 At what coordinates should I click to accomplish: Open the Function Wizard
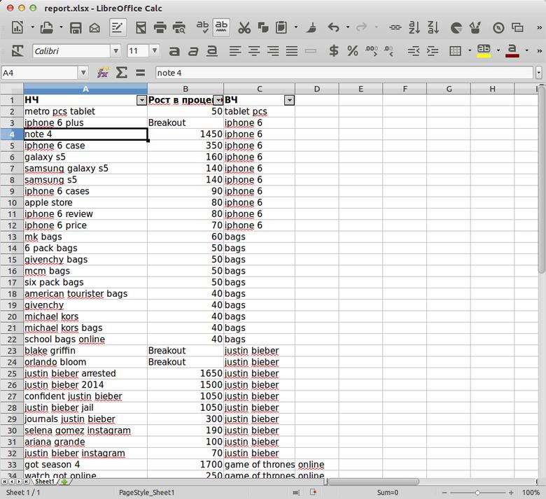pos(103,72)
